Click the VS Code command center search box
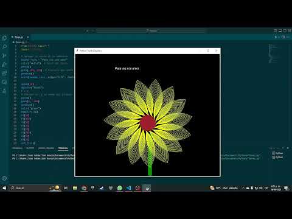The image size is (292, 219). (x=151, y=31)
